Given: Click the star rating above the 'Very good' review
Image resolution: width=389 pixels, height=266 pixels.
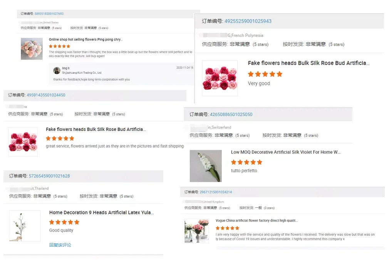Looking at the screenshot, I should pos(265,74).
